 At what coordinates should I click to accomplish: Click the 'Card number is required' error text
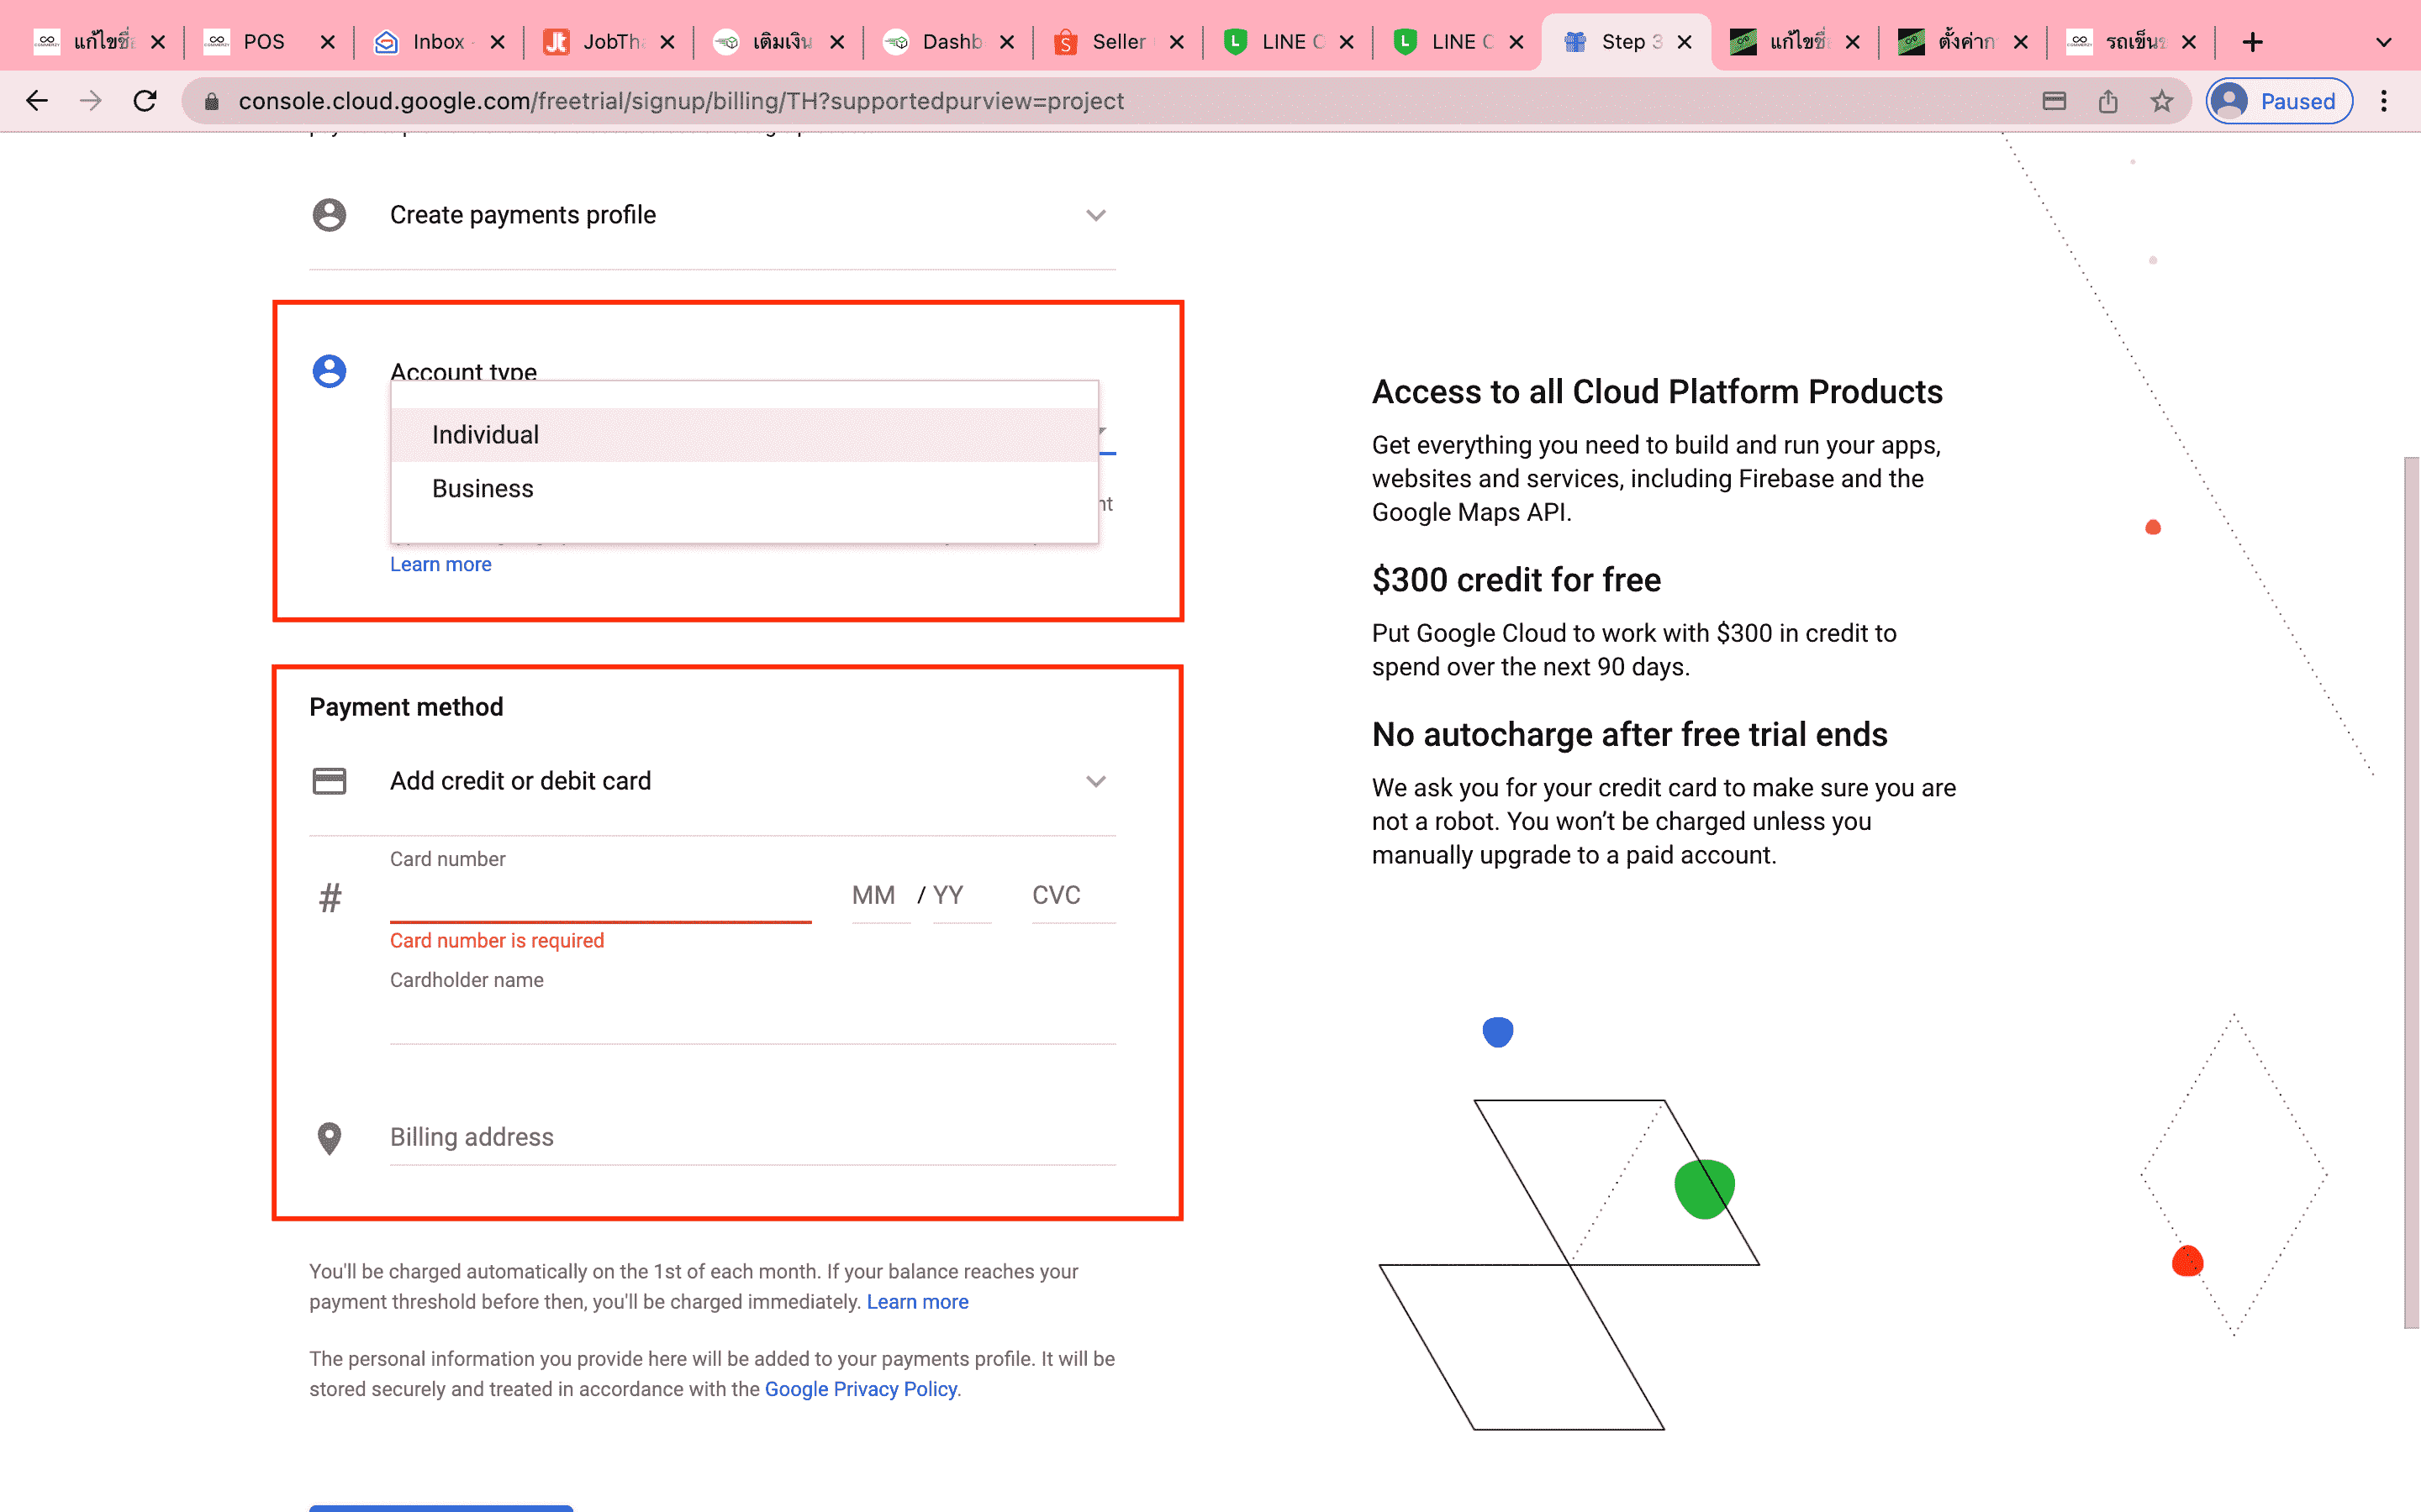pos(497,941)
